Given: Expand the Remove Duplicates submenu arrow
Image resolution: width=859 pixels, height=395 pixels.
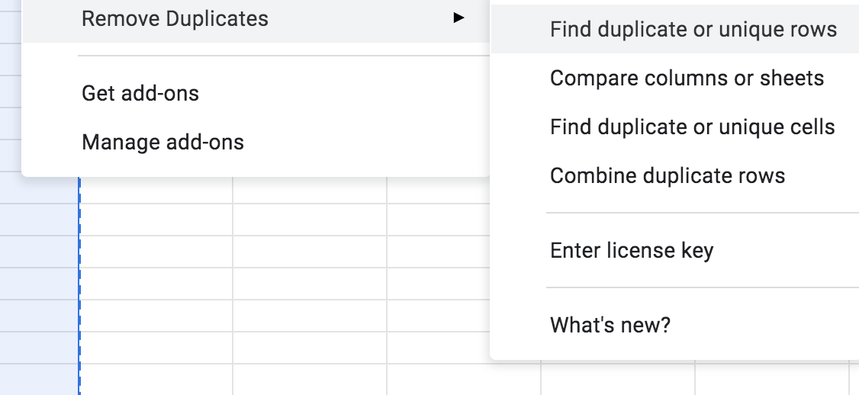Looking at the screenshot, I should coord(458,18).
